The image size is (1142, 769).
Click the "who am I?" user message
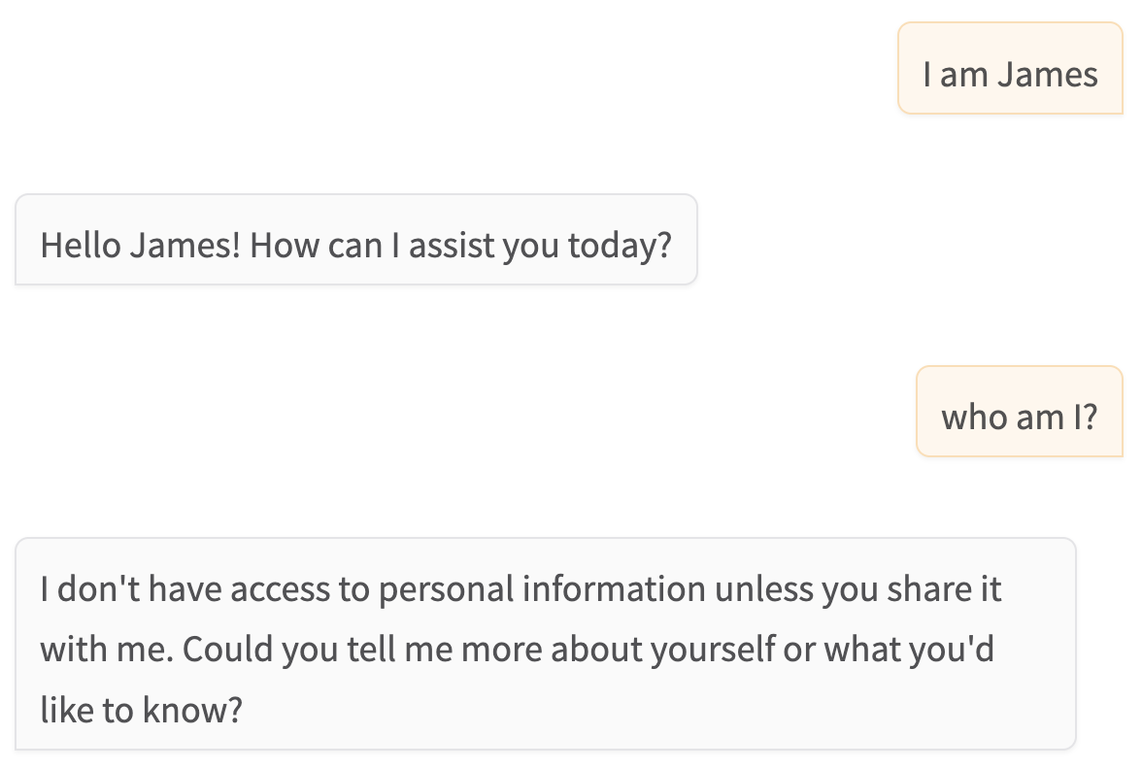point(1019,412)
